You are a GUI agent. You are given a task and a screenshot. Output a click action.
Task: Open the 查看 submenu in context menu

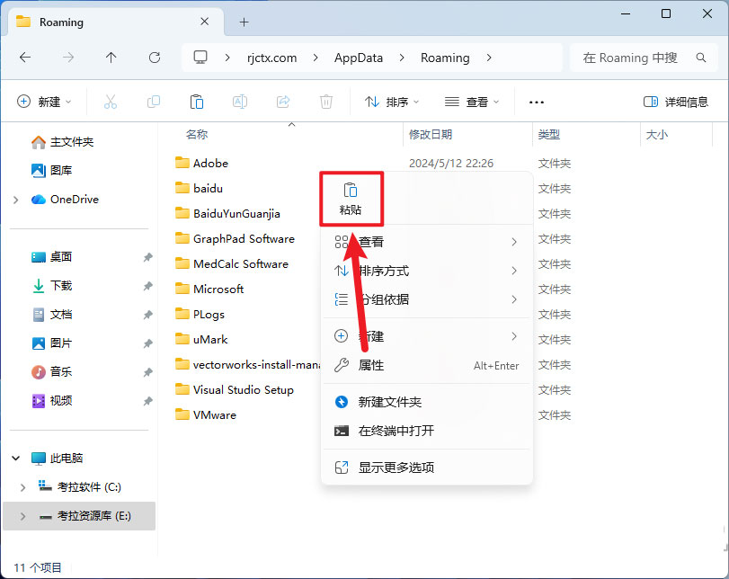point(426,242)
